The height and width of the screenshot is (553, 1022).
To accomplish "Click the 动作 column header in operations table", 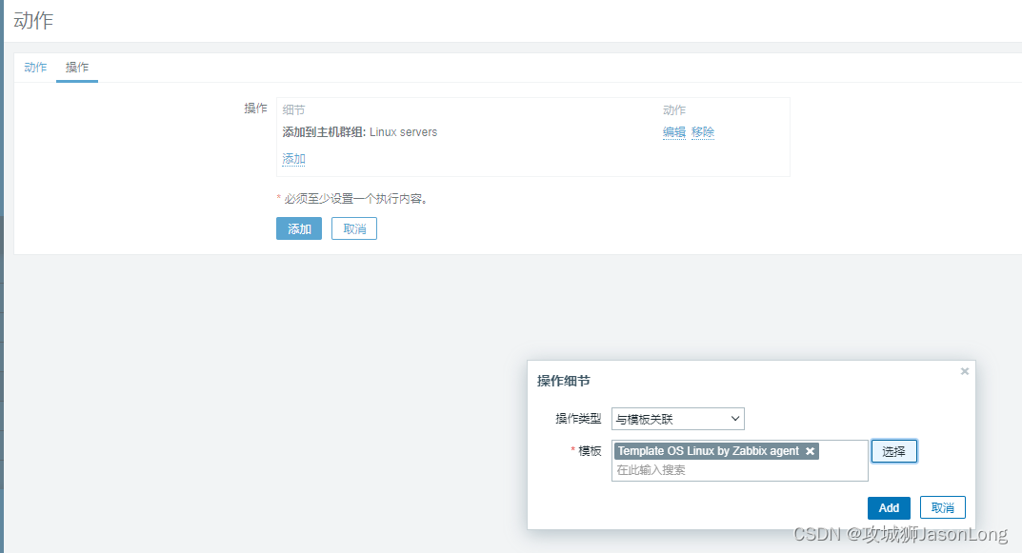I will [674, 110].
